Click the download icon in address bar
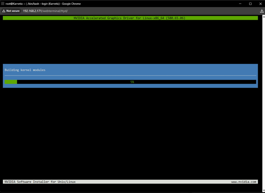This screenshot has width=265, height=193. [x=262, y=11]
